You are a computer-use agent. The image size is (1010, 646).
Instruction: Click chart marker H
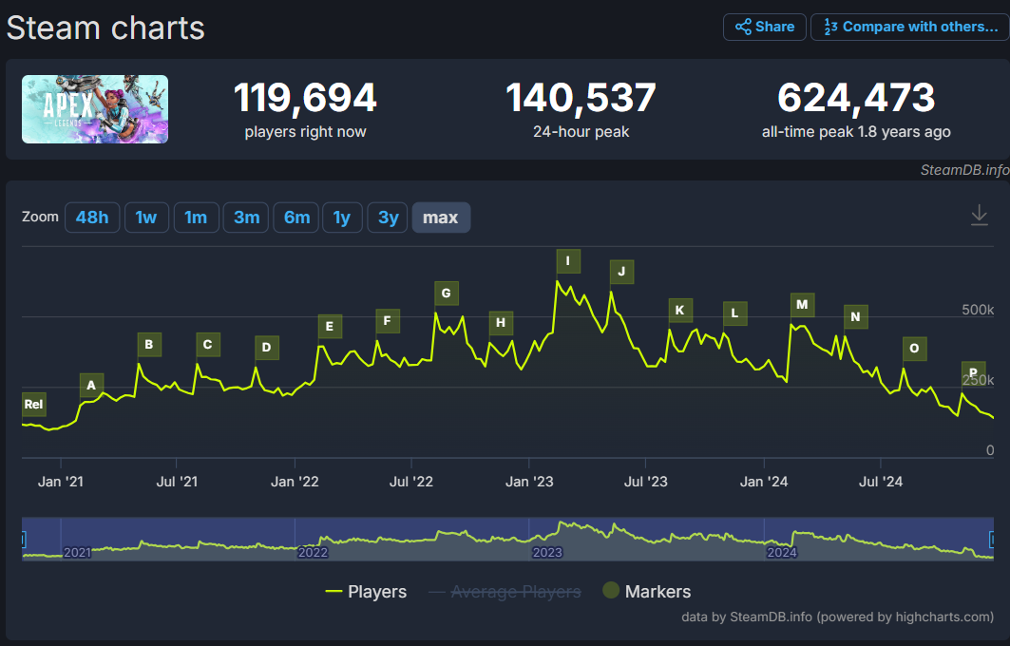[501, 323]
